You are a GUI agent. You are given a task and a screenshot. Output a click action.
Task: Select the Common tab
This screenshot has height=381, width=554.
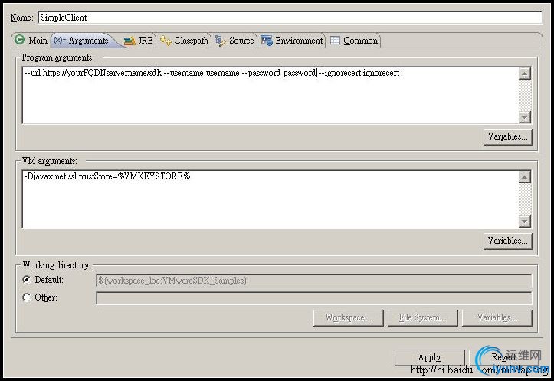tap(354, 41)
